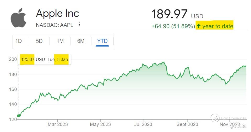Click the +64.90 (51.89%) change value

pyautogui.click(x=173, y=26)
